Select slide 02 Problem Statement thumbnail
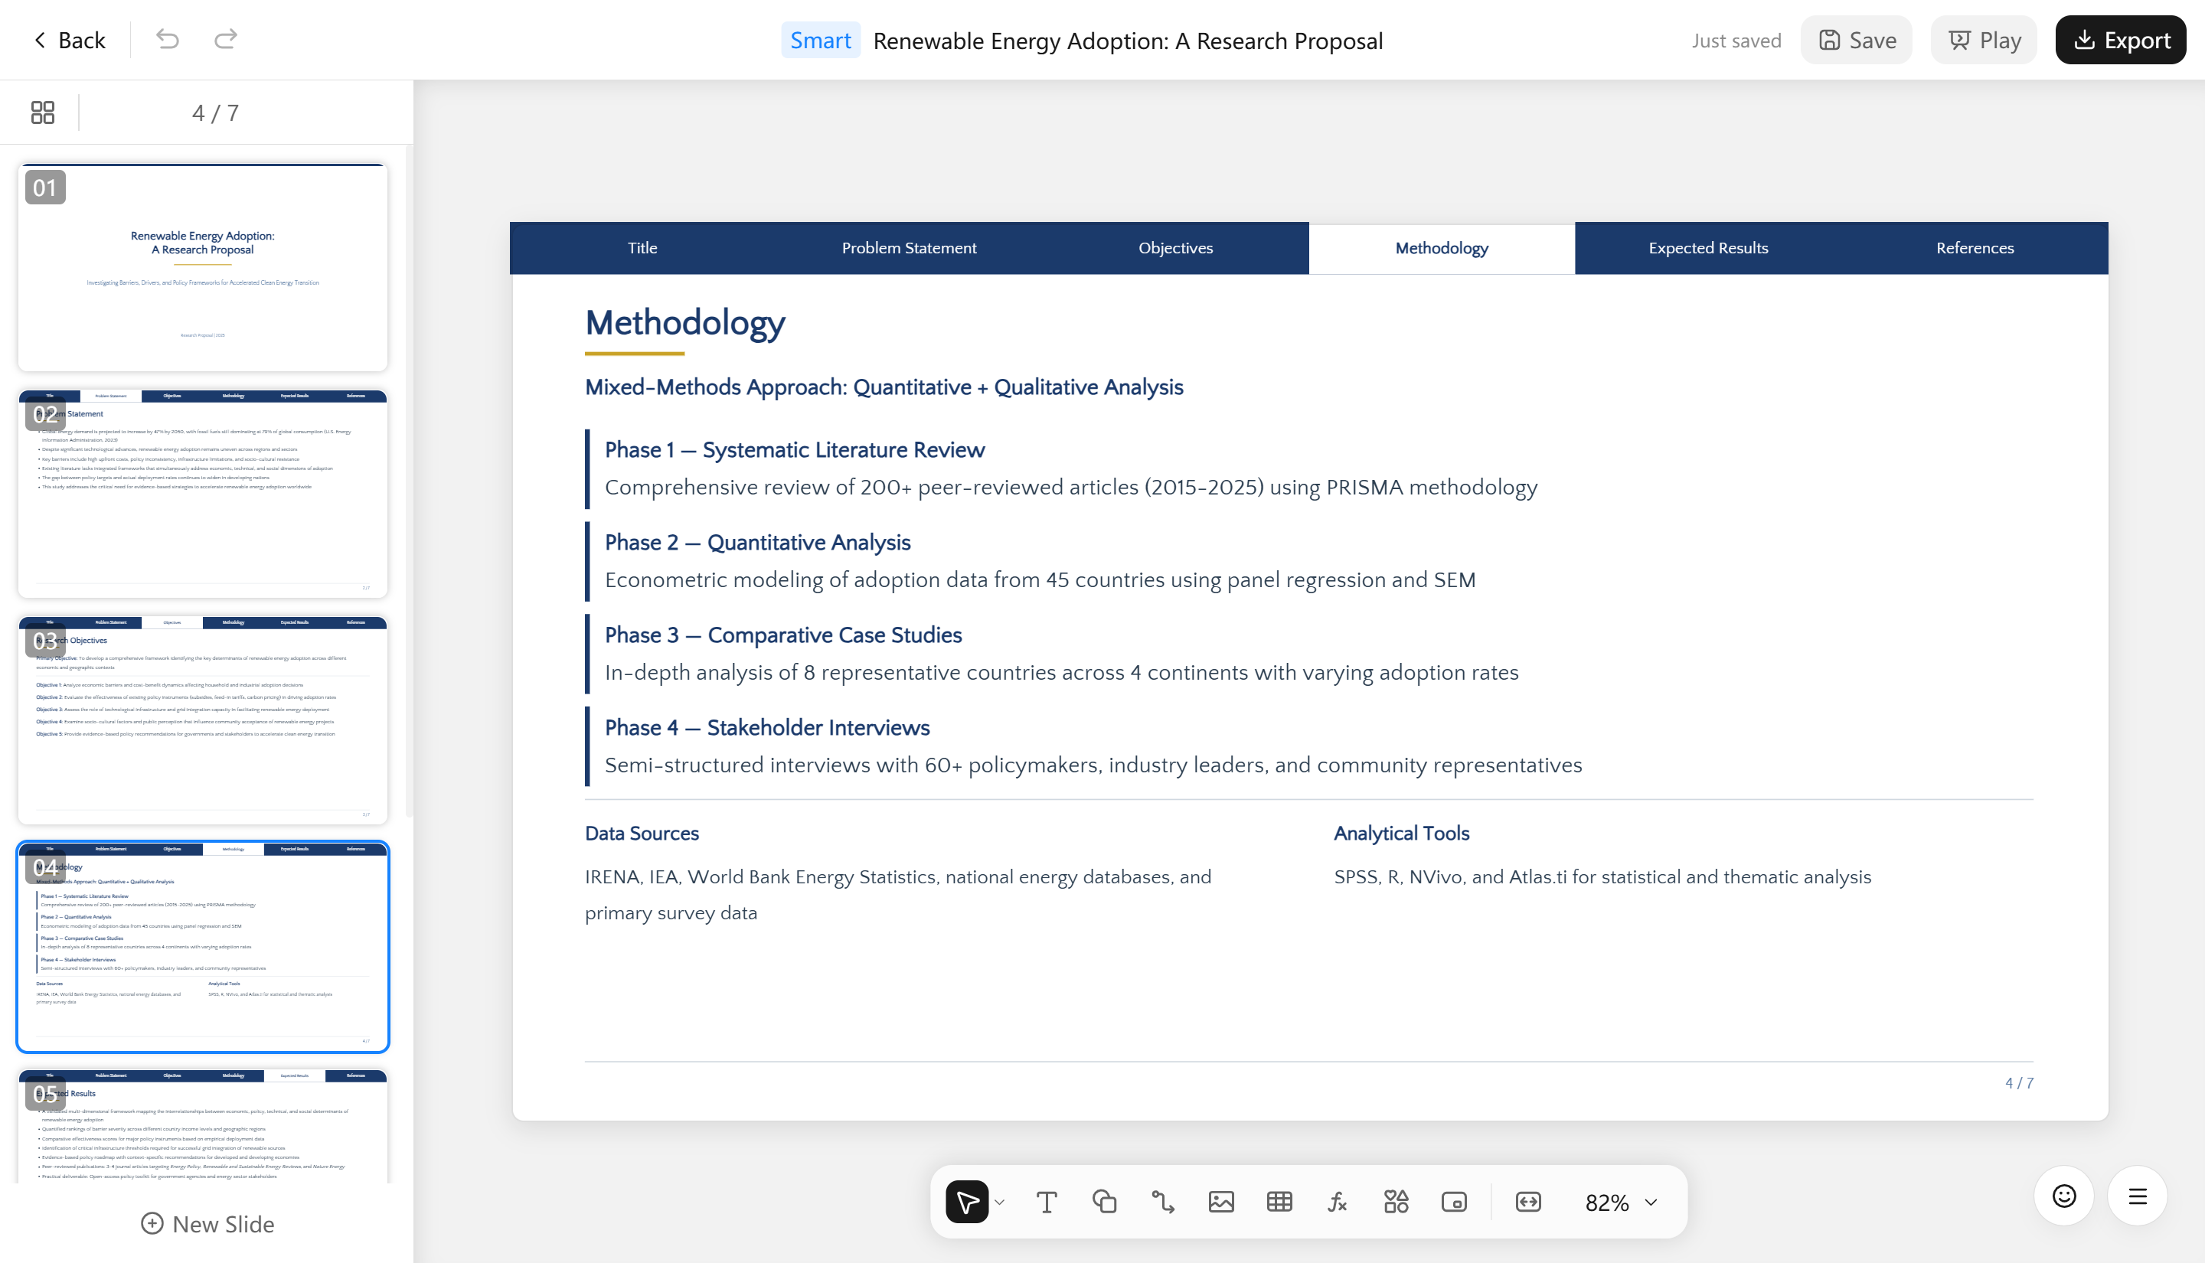Screen dimensions: 2205x1263 [203, 494]
